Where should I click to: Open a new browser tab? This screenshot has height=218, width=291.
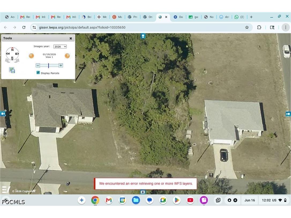pos(251,17)
